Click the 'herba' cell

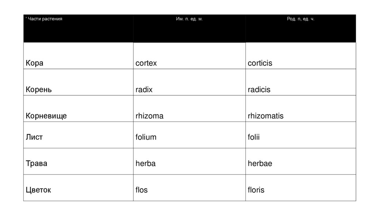tap(145, 164)
